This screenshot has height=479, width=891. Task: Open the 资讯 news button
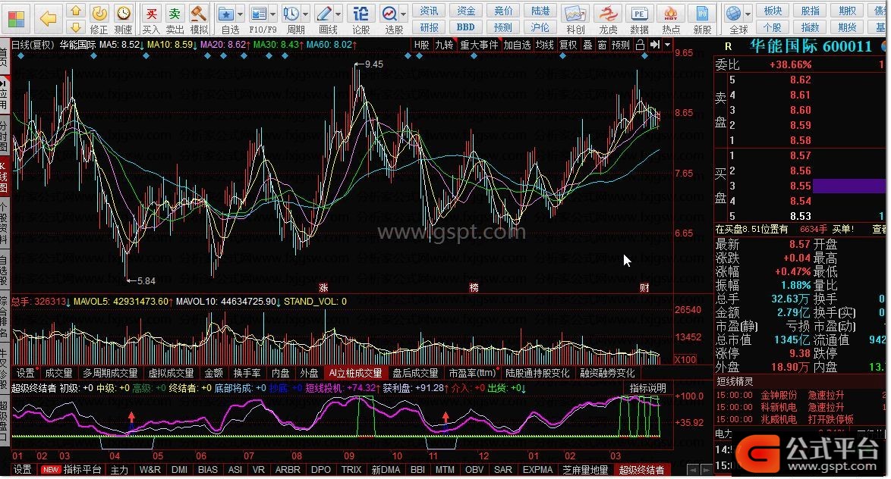[x=429, y=11]
